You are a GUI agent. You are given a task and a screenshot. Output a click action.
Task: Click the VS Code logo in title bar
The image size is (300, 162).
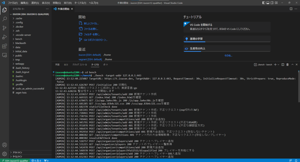pyautogui.click(x=3, y=3)
